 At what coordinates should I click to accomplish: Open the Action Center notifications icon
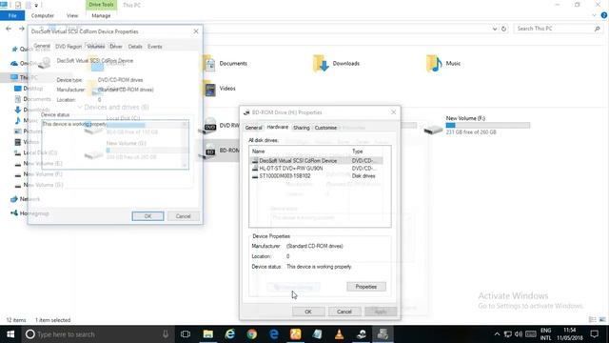click(x=594, y=334)
